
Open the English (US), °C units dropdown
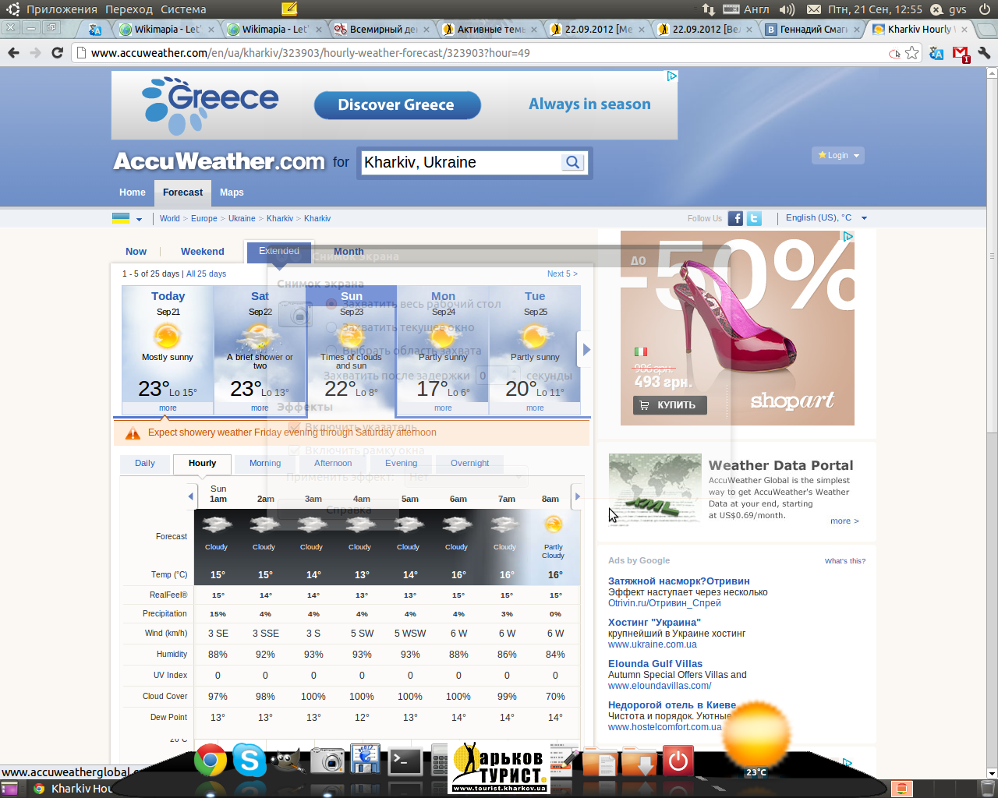[826, 218]
